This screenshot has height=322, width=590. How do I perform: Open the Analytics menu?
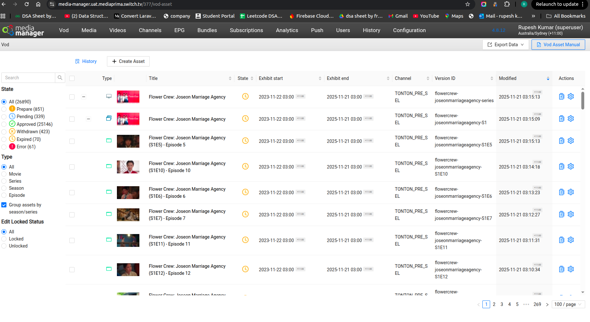click(287, 30)
